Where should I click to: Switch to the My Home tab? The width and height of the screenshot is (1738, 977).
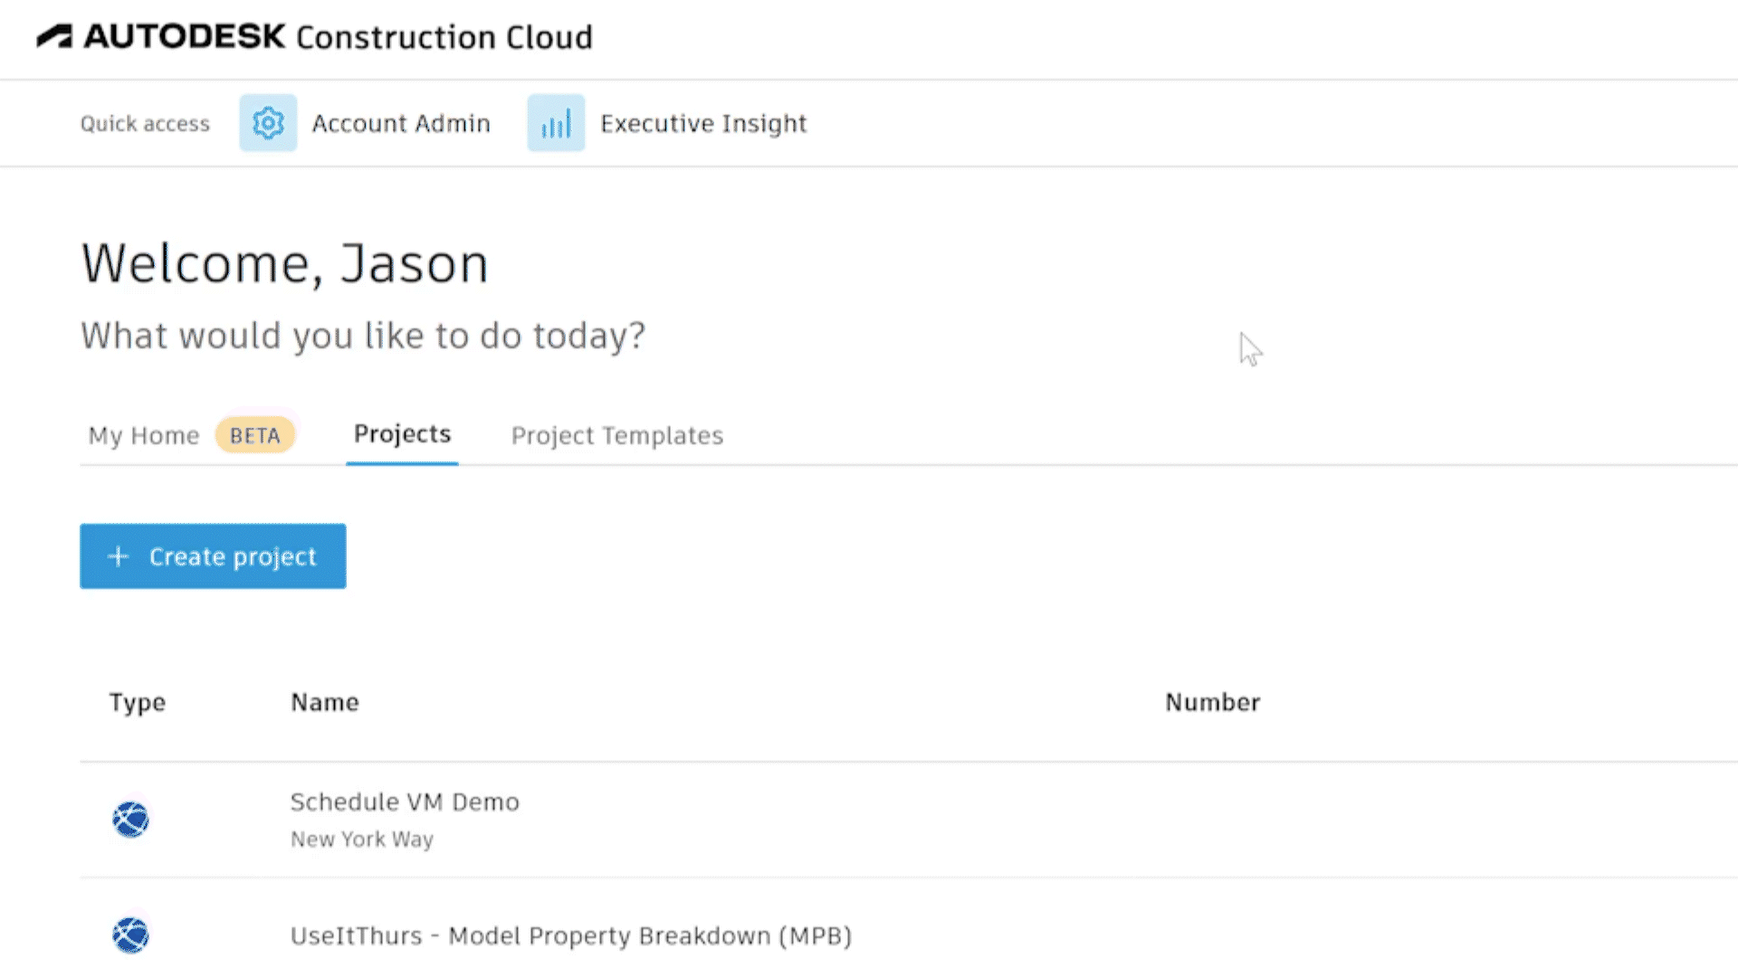pyautogui.click(x=143, y=435)
